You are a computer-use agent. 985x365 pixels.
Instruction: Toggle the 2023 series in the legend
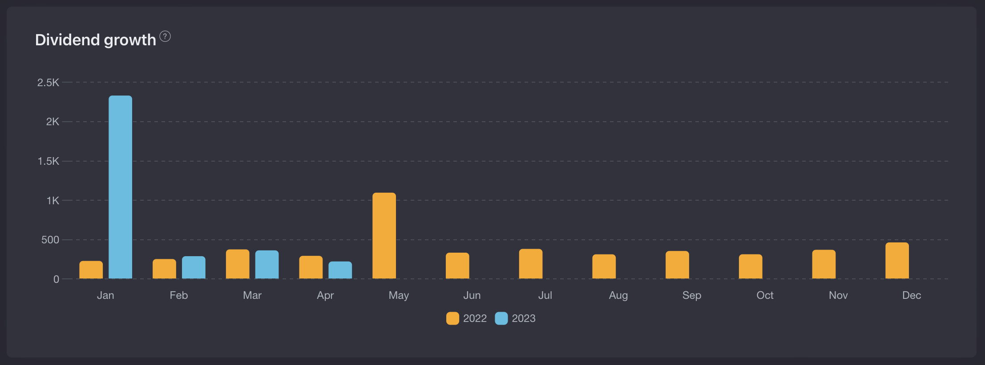[515, 318]
